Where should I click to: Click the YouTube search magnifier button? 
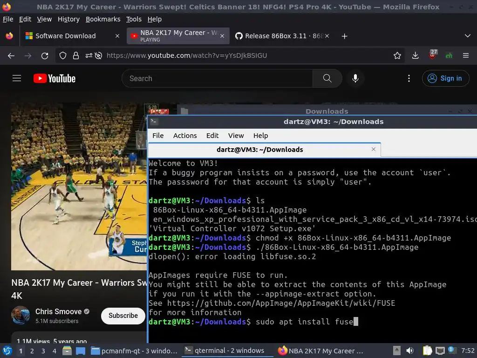pyautogui.click(x=327, y=78)
